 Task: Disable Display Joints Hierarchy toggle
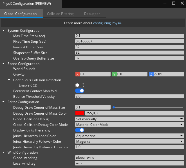tap(80, 130)
